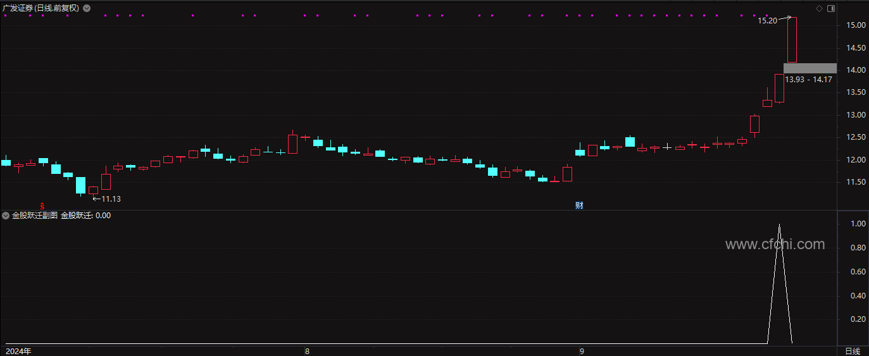Image resolution: width=869 pixels, height=356 pixels.
Task: Click the 金股跃迁: 0.00 value readout
Action: 85,216
